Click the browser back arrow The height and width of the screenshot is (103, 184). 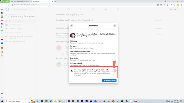point(2,5)
